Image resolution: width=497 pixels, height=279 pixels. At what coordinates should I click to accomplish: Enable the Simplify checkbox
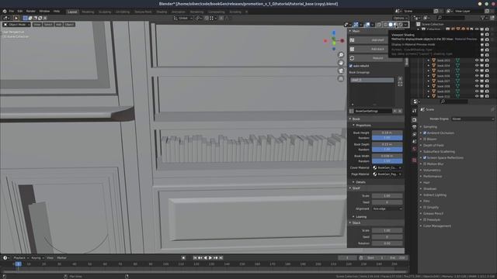[x=425, y=207]
